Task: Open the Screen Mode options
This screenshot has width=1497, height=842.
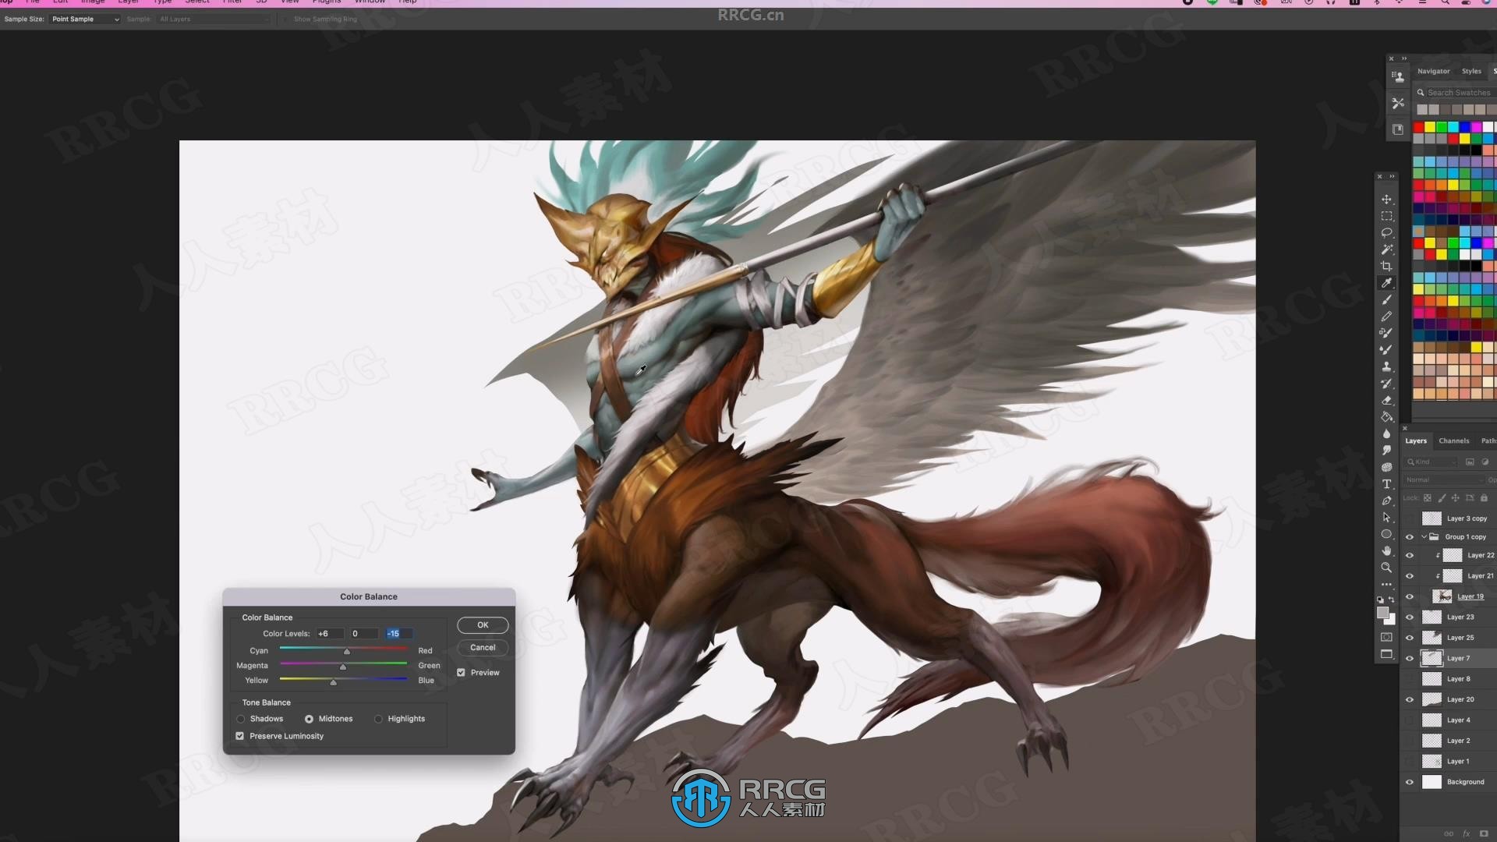Action: tap(1386, 654)
